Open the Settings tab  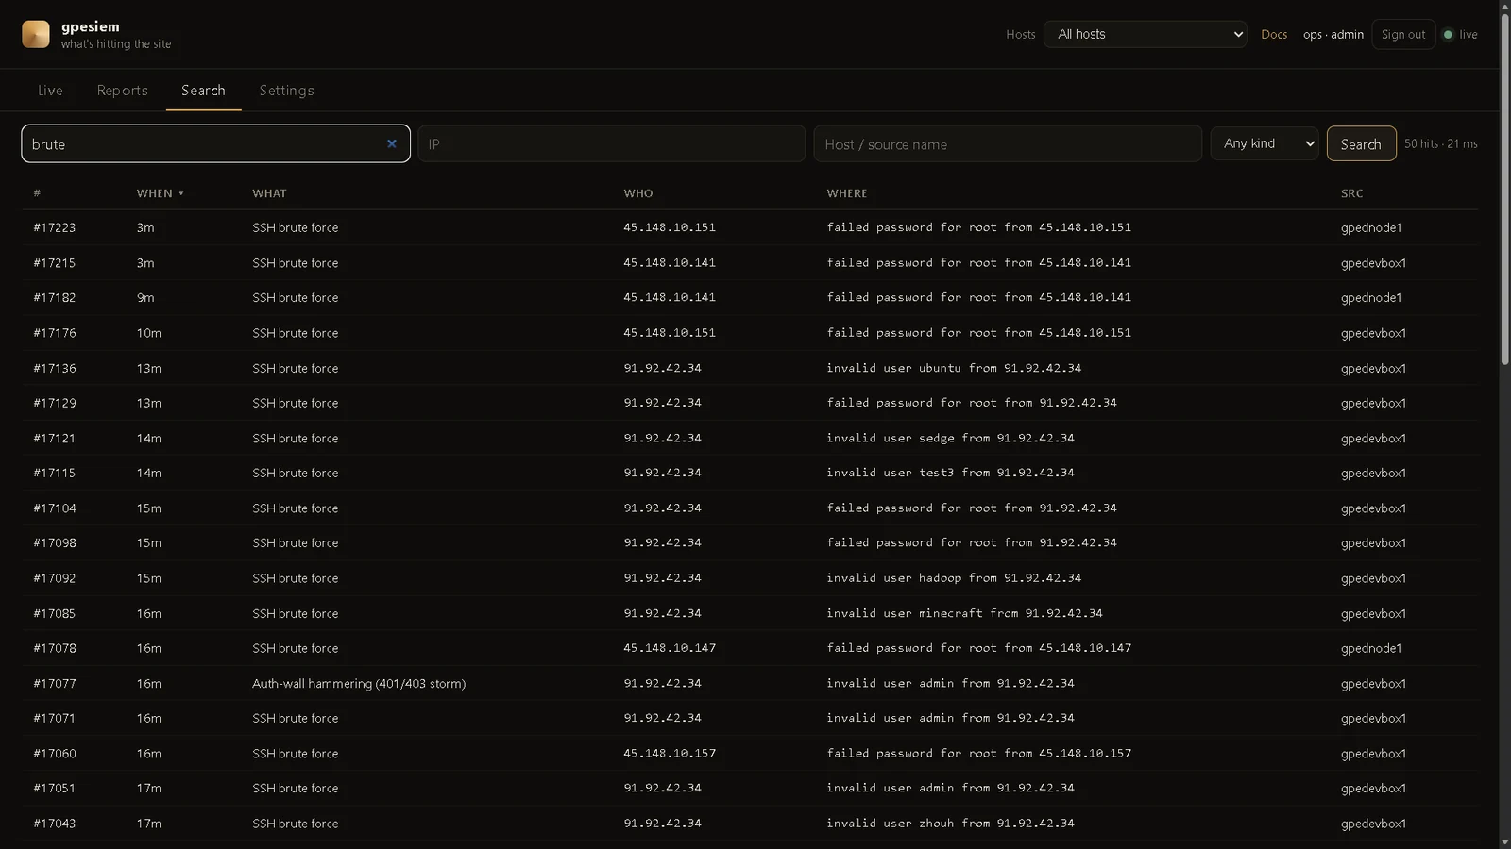coord(286,91)
